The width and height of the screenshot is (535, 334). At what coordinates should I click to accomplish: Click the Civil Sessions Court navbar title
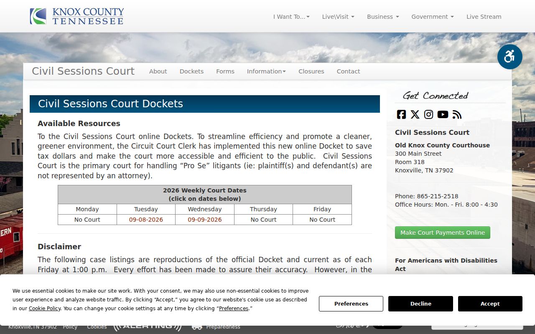[x=83, y=71]
